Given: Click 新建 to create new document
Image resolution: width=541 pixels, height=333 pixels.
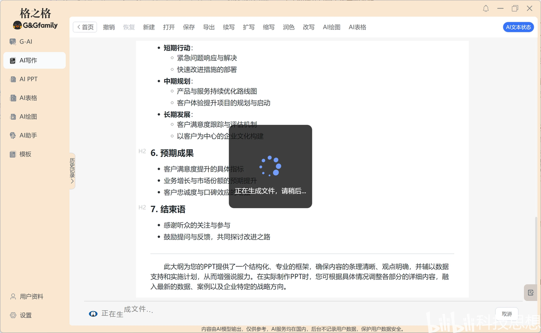Looking at the screenshot, I should (x=149, y=27).
